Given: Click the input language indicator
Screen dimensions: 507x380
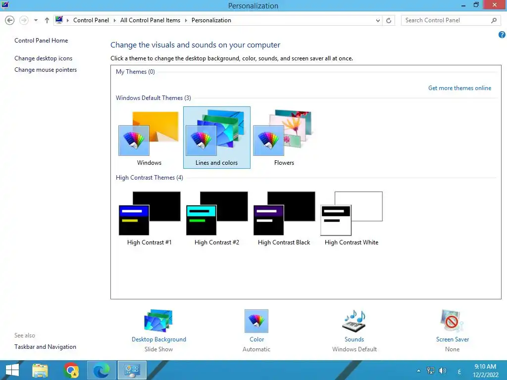Looking at the screenshot, I should pos(459,372).
